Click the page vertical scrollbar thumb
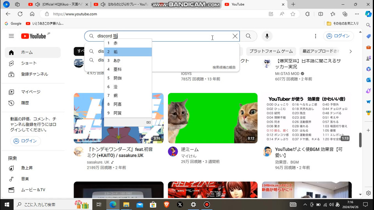 [x=360, y=140]
